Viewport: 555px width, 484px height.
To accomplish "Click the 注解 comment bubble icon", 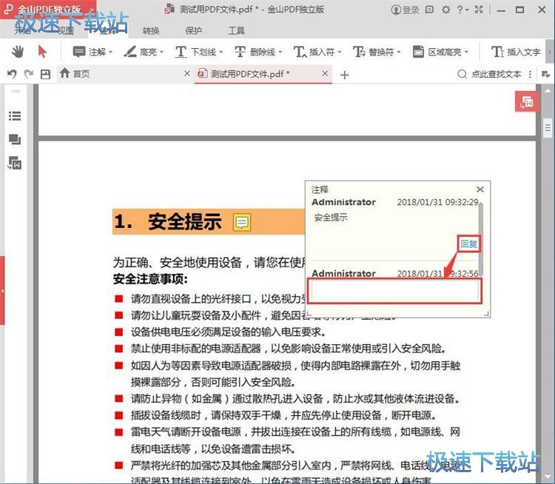I will pos(79,52).
